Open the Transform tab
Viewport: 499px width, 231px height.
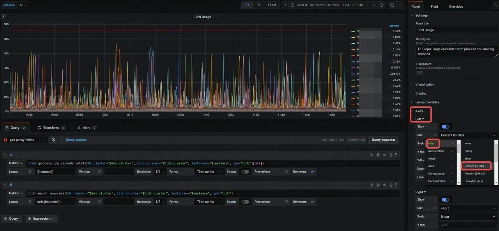click(51, 128)
